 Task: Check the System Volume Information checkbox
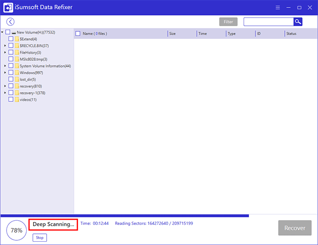point(11,66)
